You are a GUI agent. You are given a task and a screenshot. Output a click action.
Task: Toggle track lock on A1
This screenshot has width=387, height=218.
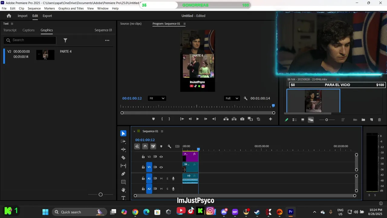(143, 179)
